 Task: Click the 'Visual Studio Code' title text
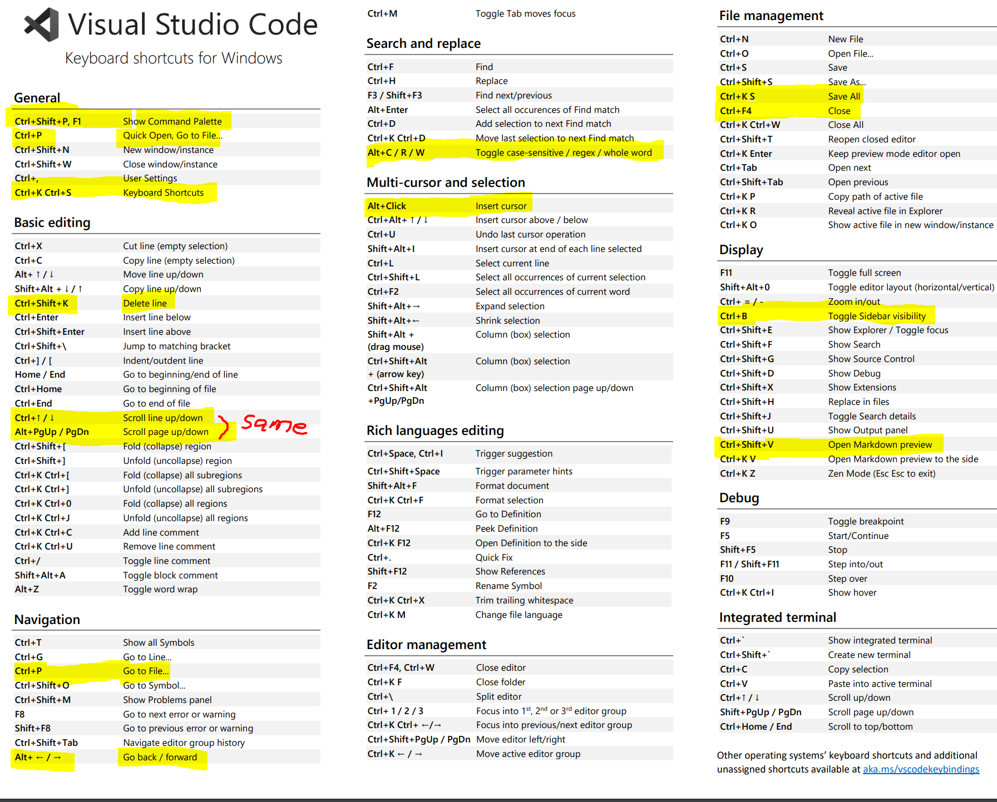tap(193, 24)
